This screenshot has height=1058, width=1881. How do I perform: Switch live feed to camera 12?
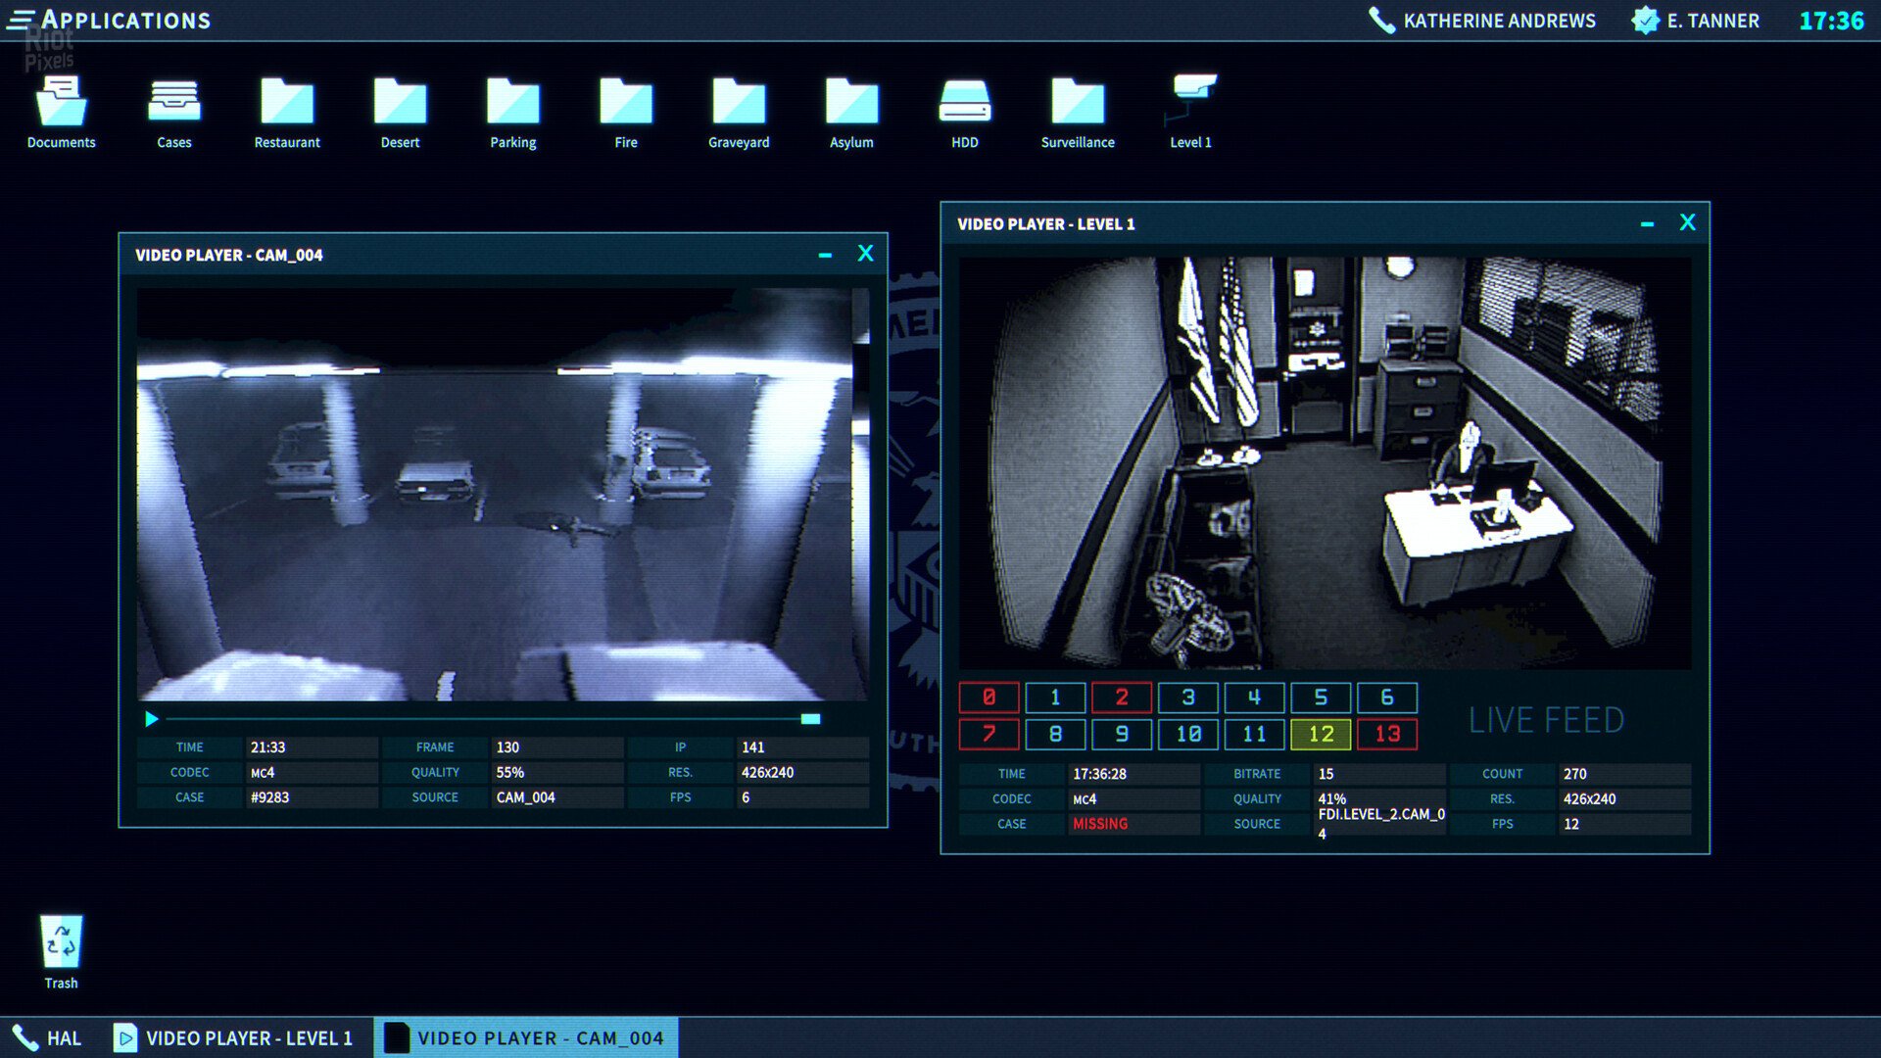1322,733
